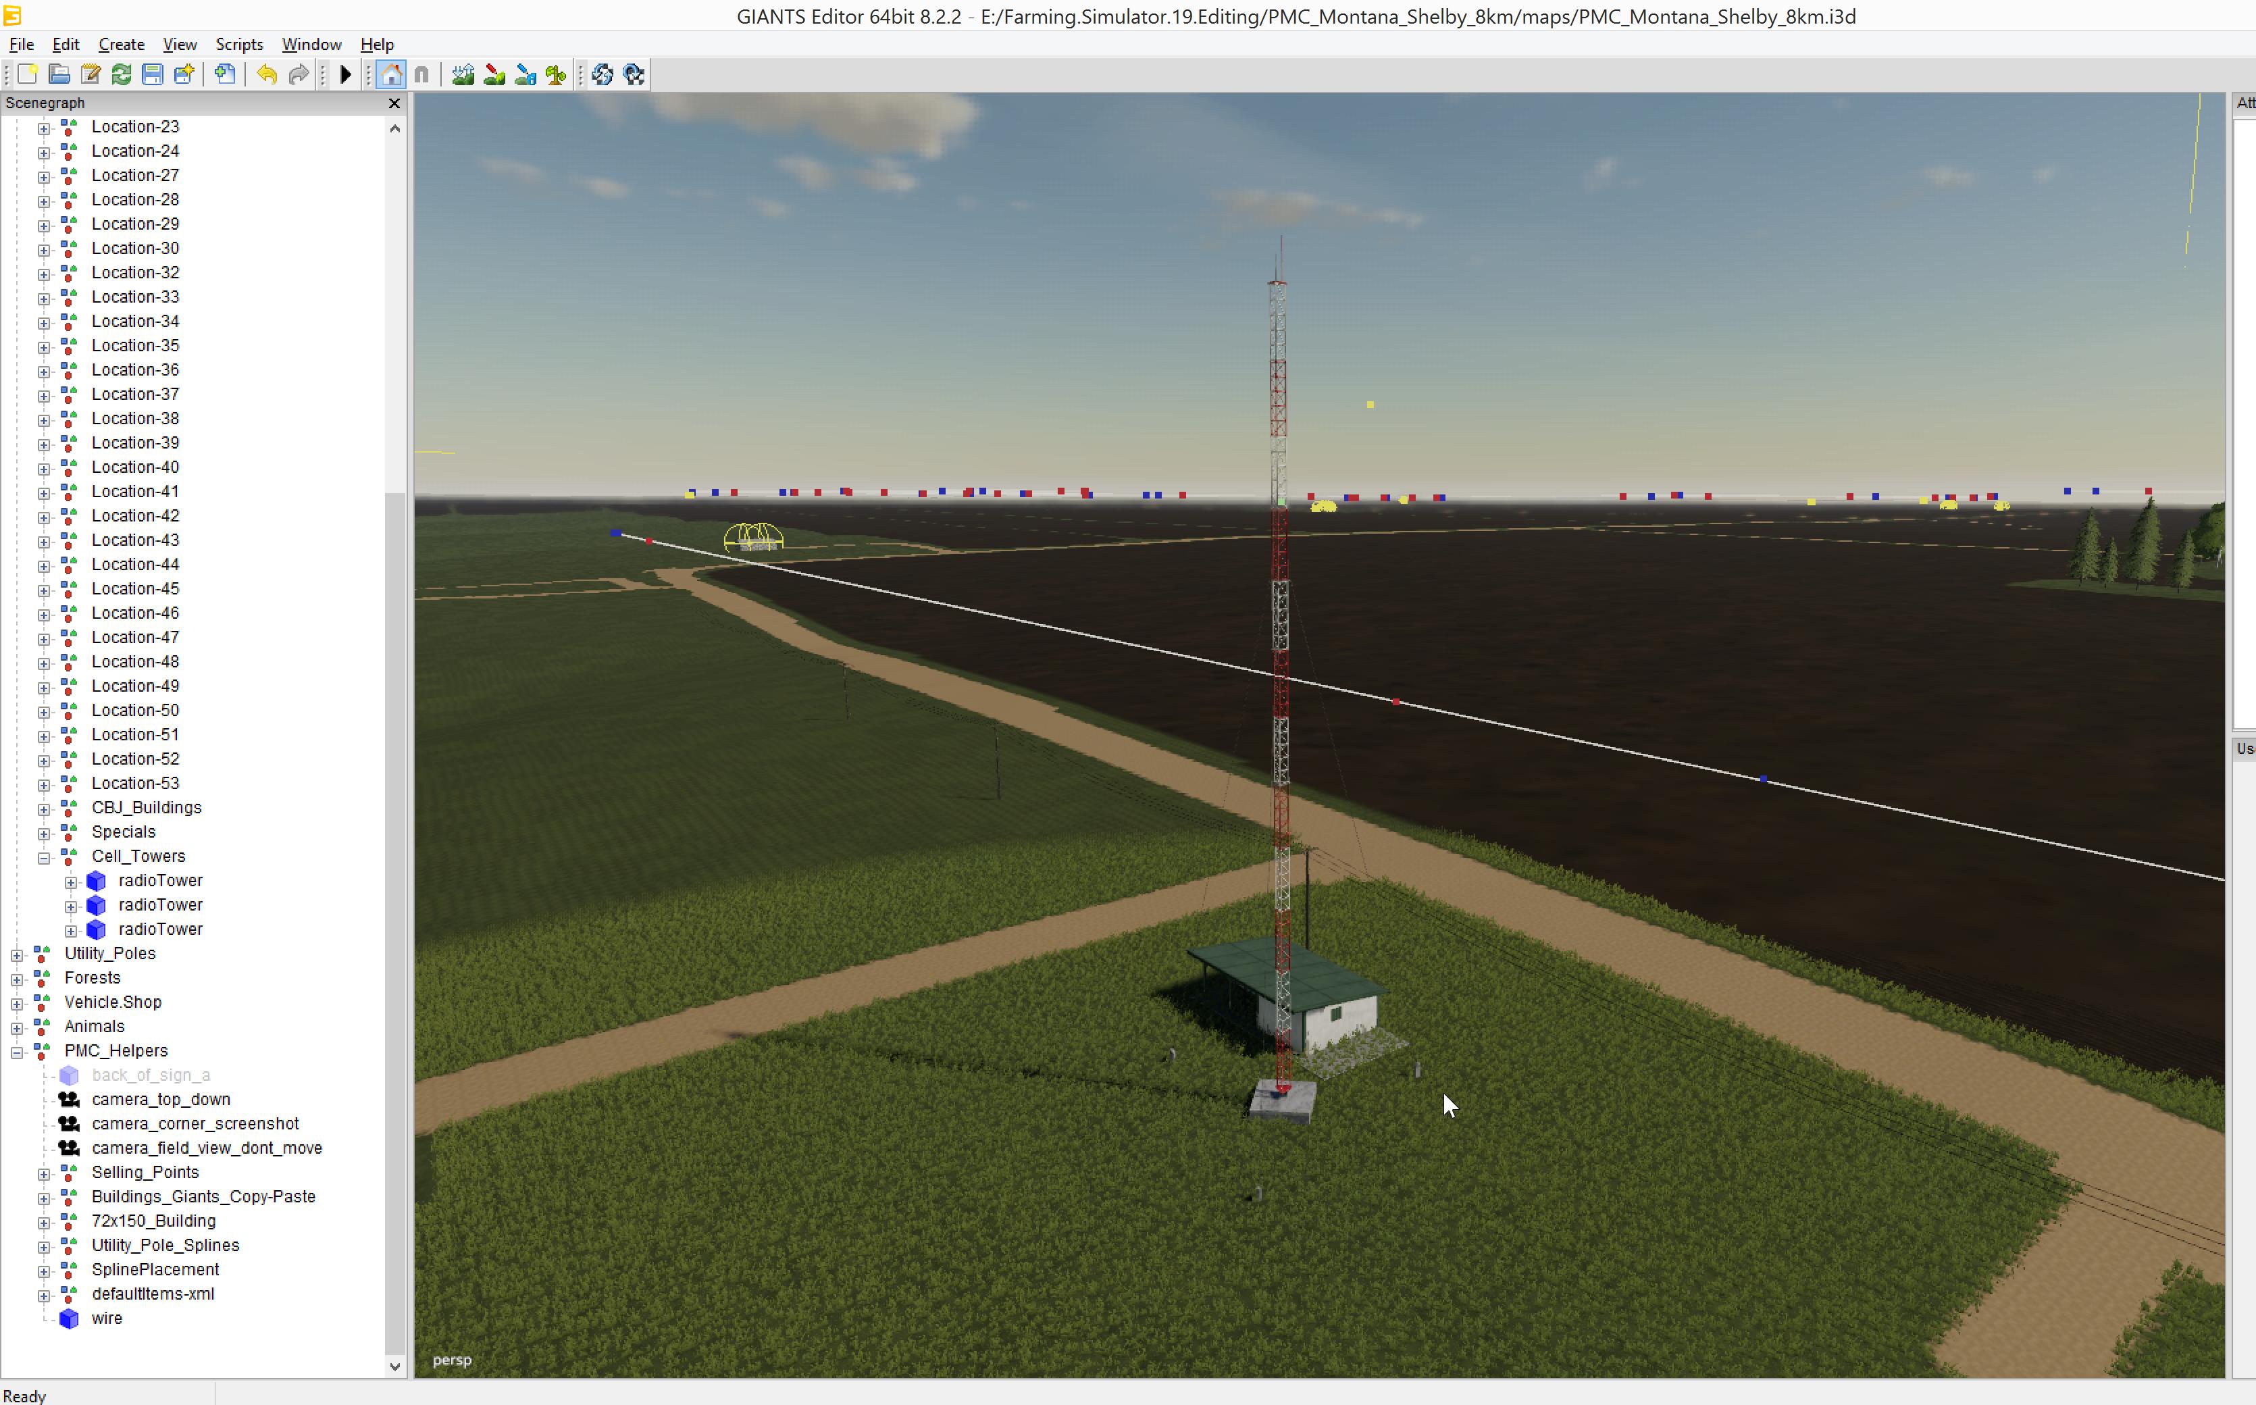
Task: Click the import file plus icon
Action: point(224,74)
